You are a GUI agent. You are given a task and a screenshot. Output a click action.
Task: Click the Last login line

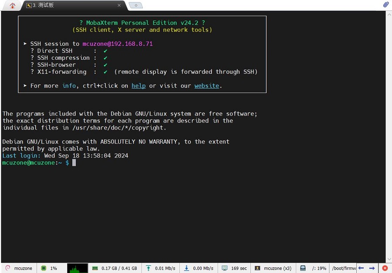pos(65,156)
